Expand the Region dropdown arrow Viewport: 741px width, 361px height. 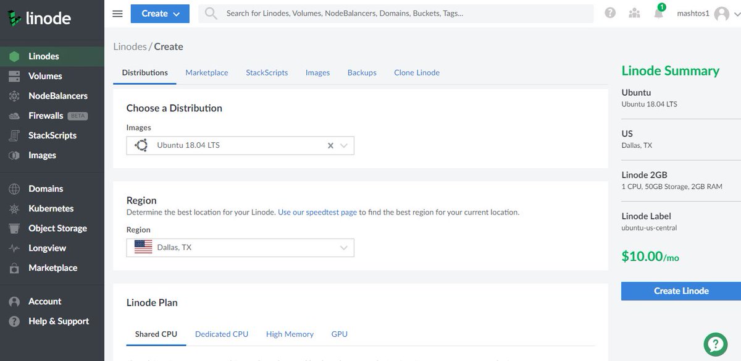345,248
